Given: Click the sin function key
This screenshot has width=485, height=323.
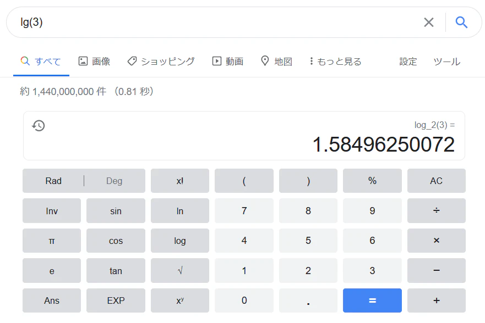Looking at the screenshot, I should [x=116, y=211].
